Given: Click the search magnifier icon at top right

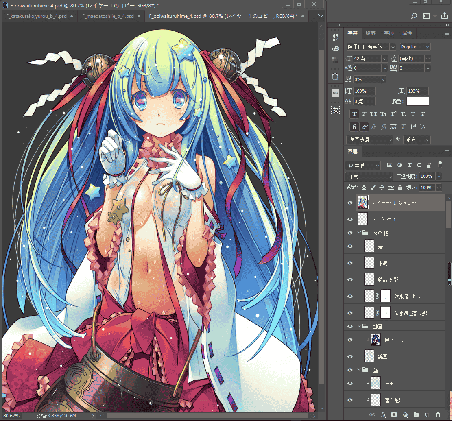Looking at the screenshot, I should [x=414, y=16].
